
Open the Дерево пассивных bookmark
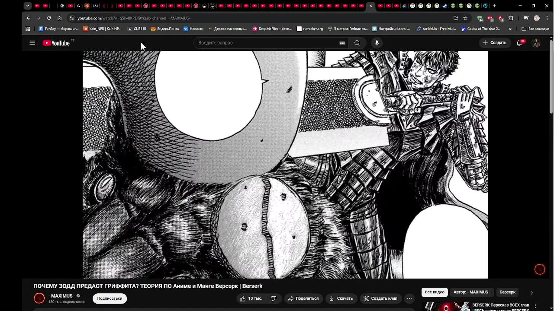(x=227, y=29)
